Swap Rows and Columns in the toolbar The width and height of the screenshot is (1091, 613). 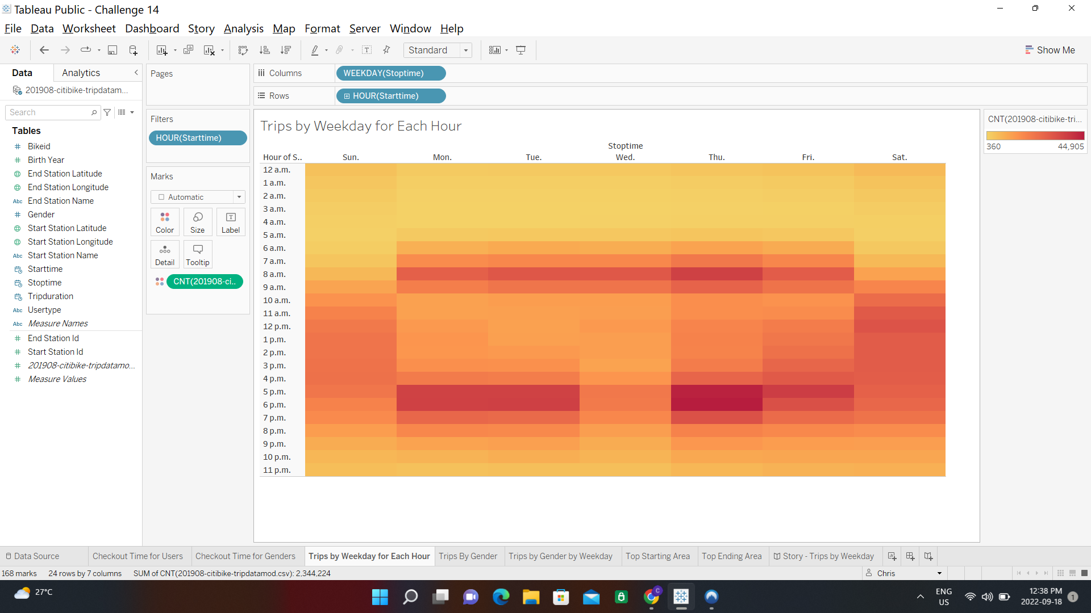[x=243, y=50]
